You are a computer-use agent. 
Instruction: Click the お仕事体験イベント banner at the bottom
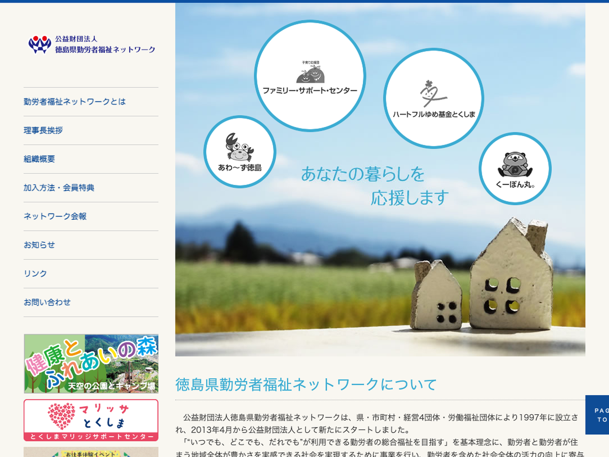click(x=91, y=452)
